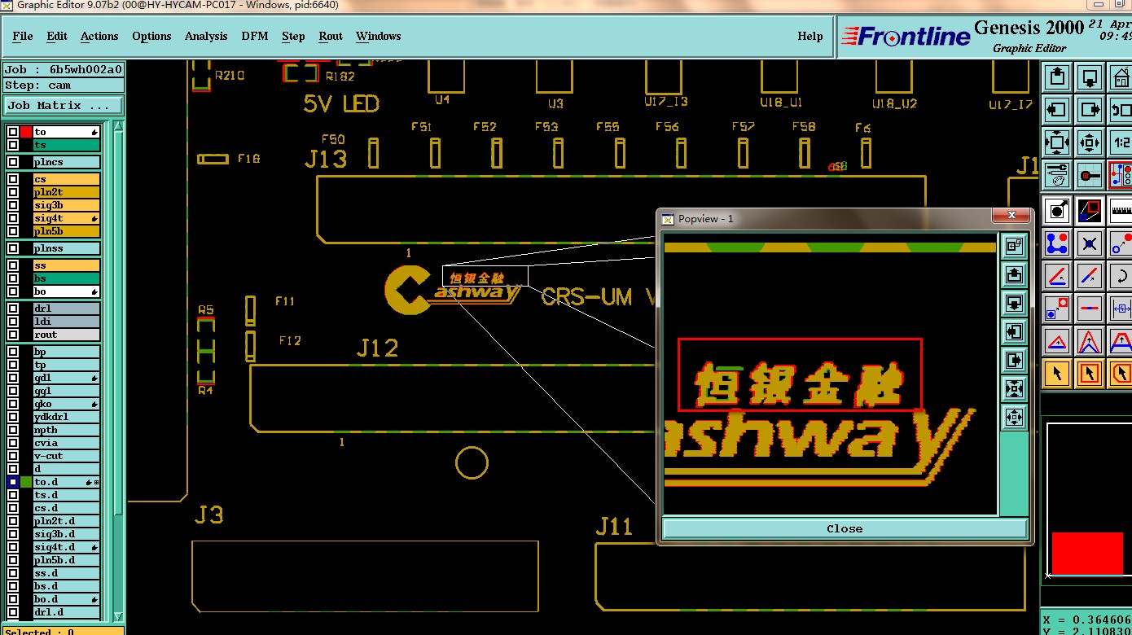Click the pan left arrow icon
This screenshot has height=635, width=1132.
[x=1057, y=109]
